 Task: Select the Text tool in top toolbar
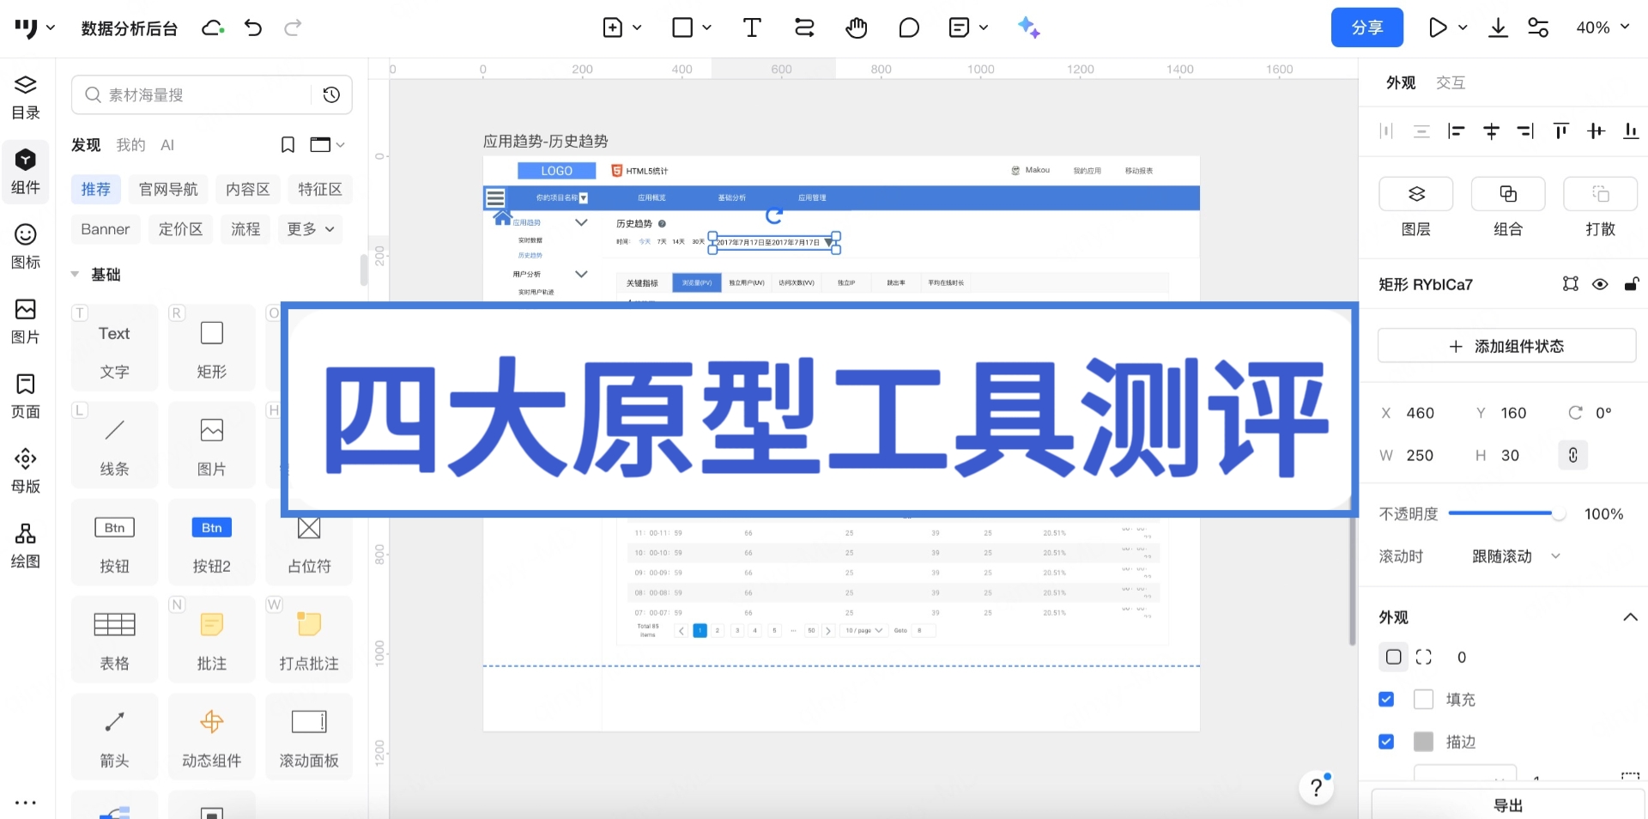tap(752, 27)
